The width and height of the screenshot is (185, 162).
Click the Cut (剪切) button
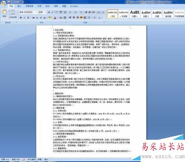12,11
